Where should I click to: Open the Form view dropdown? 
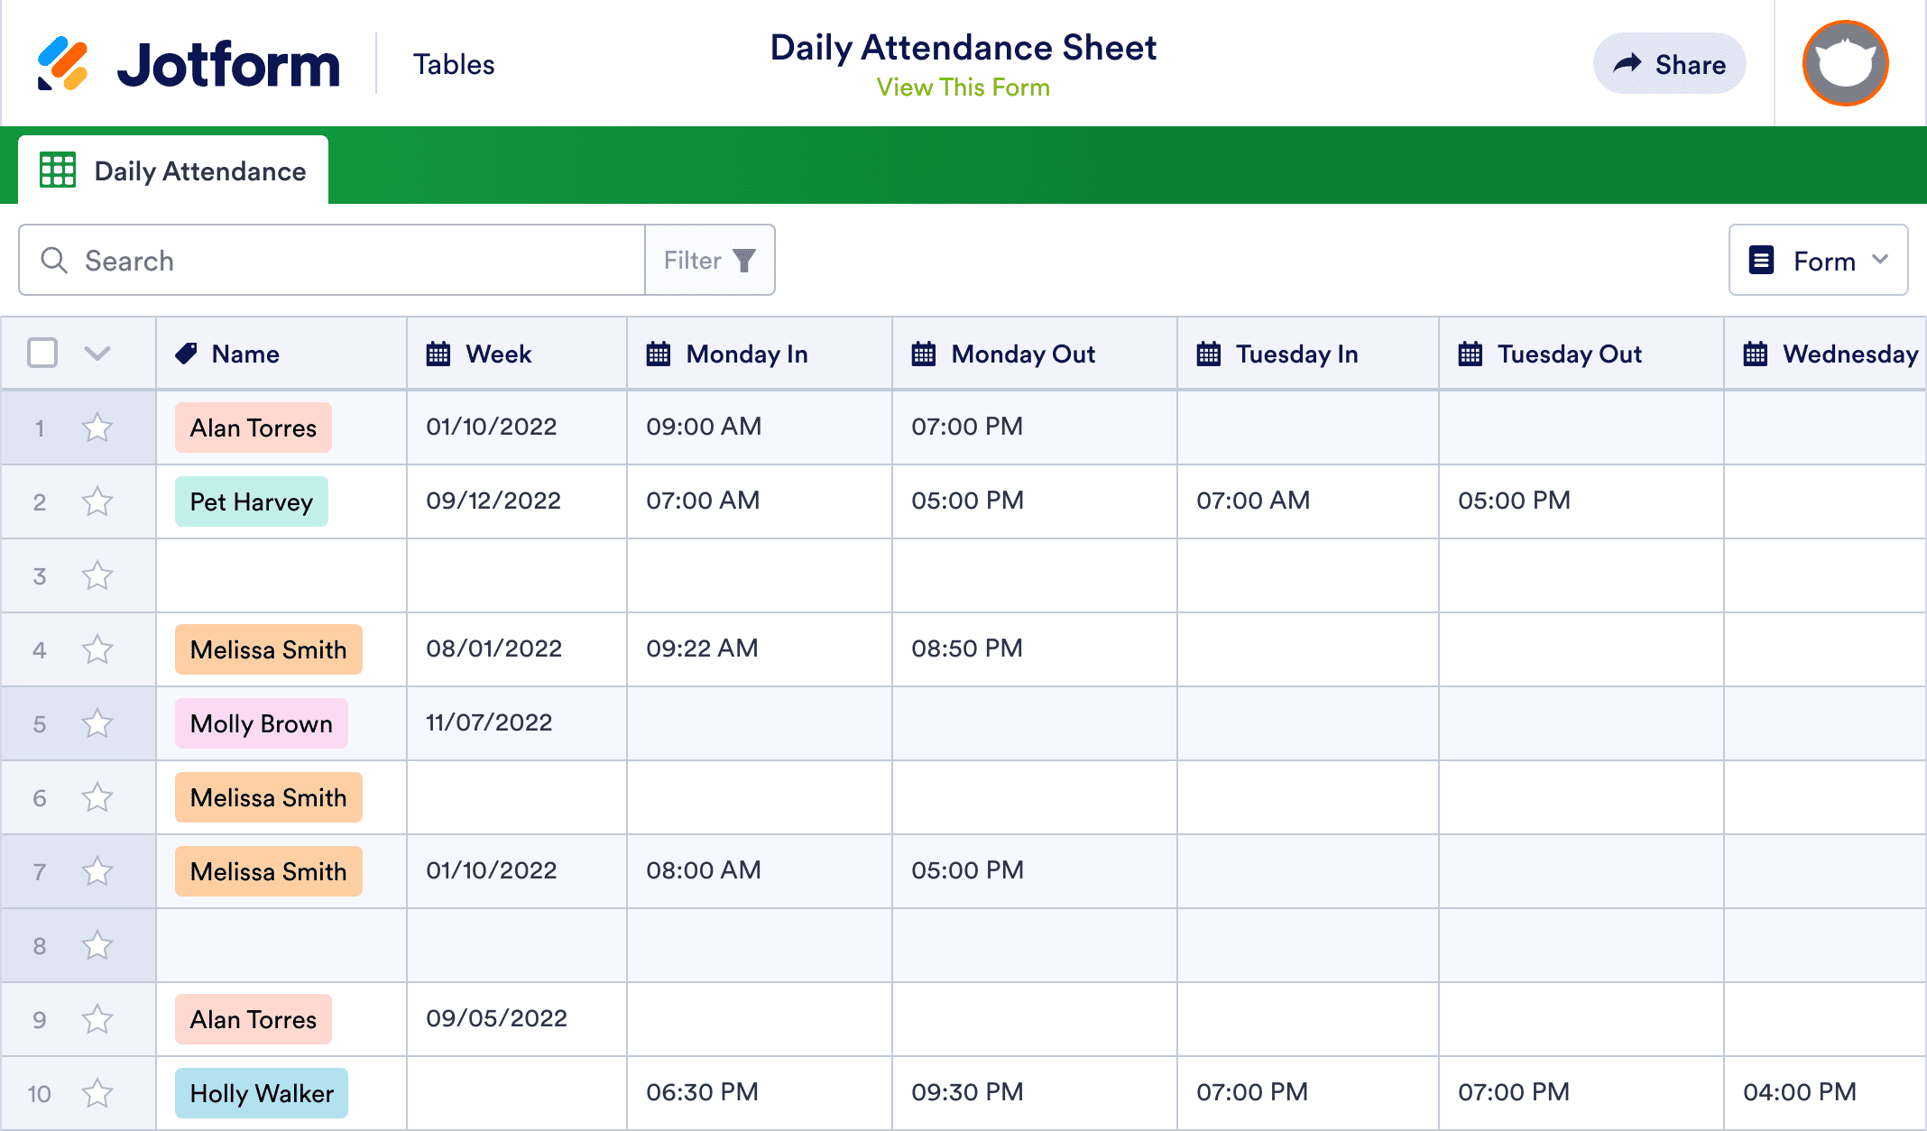pyautogui.click(x=1818, y=261)
